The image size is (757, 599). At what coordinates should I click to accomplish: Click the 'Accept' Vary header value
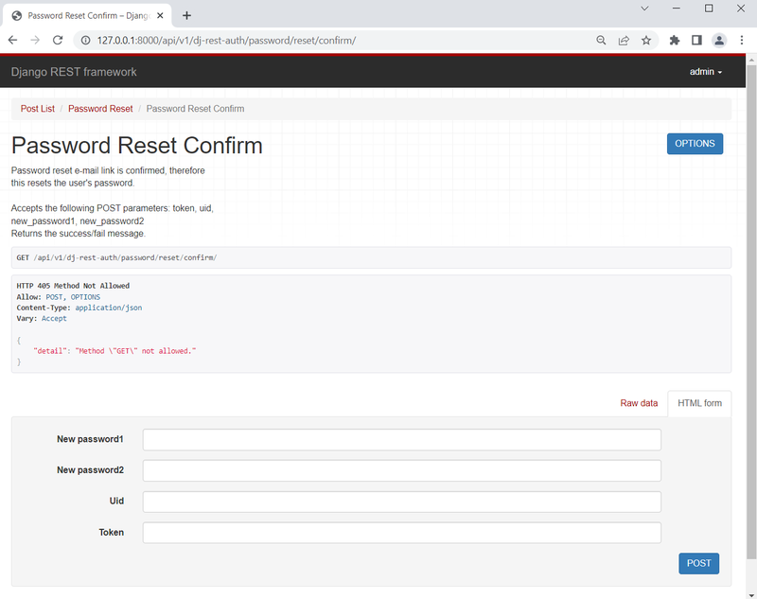pyautogui.click(x=54, y=319)
